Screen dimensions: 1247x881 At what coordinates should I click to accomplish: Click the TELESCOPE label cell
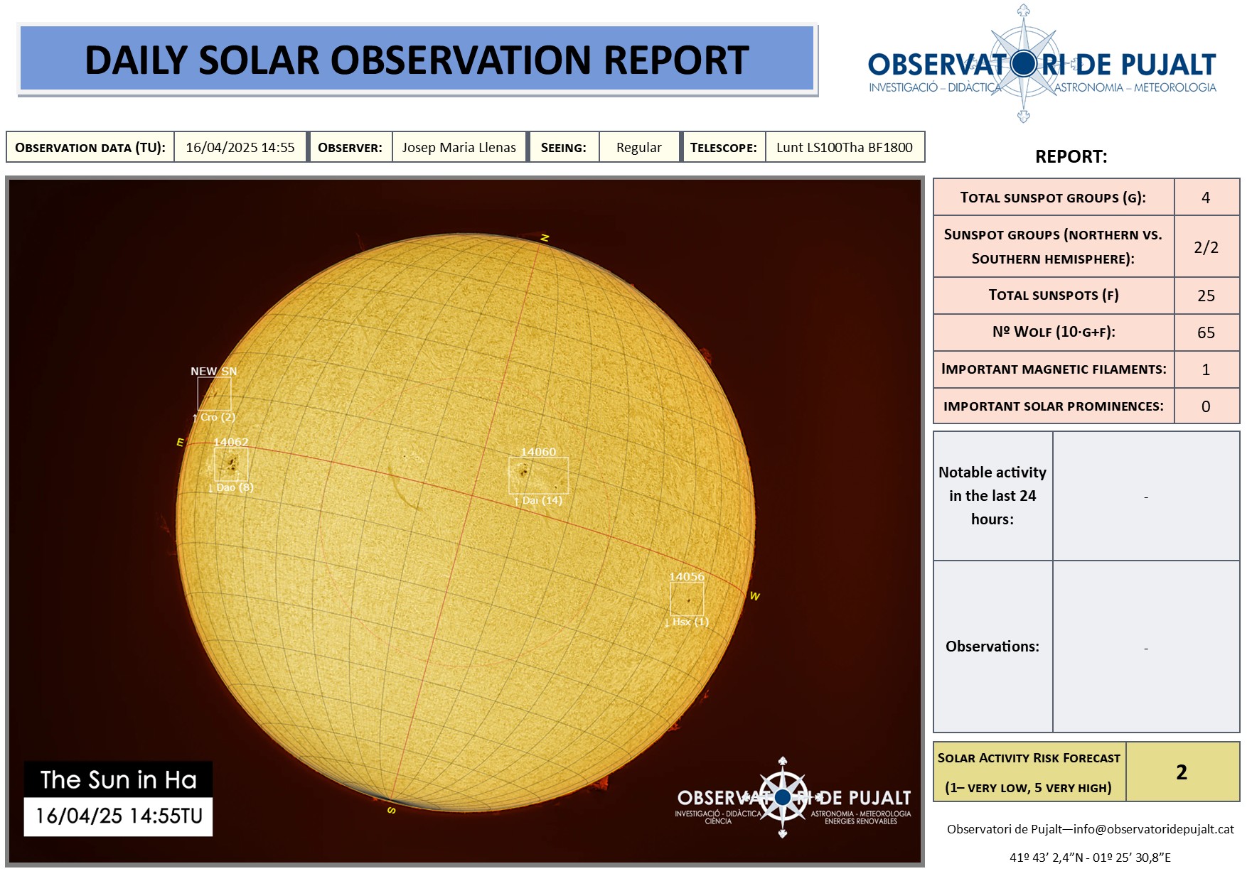tap(723, 147)
